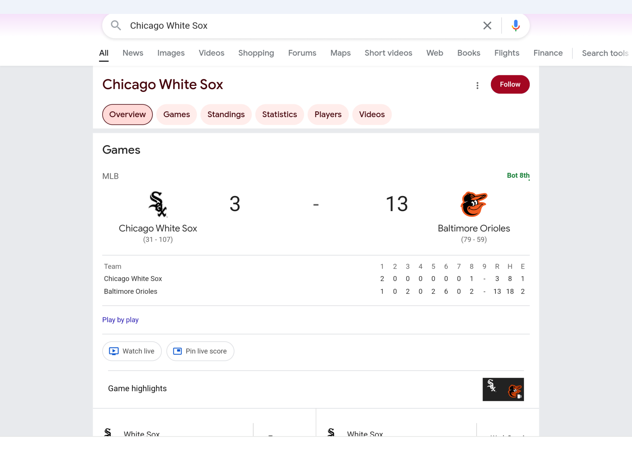The width and height of the screenshot is (632, 464).
Task: Follow the Chicago White Sox
Action: 510,84
